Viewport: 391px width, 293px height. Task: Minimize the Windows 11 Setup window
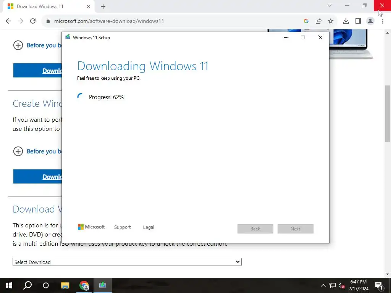click(x=286, y=38)
